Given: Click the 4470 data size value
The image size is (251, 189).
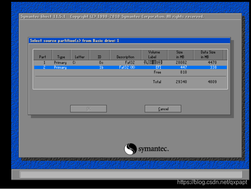Looking at the screenshot, I should (212, 63).
